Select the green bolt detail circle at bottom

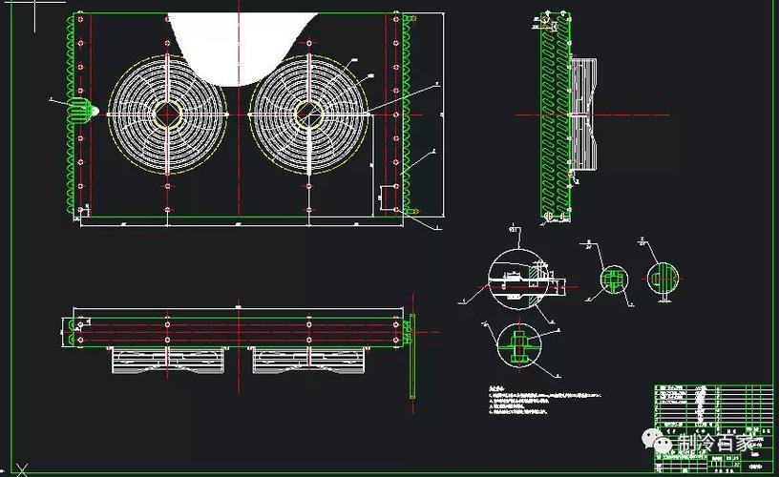click(518, 345)
